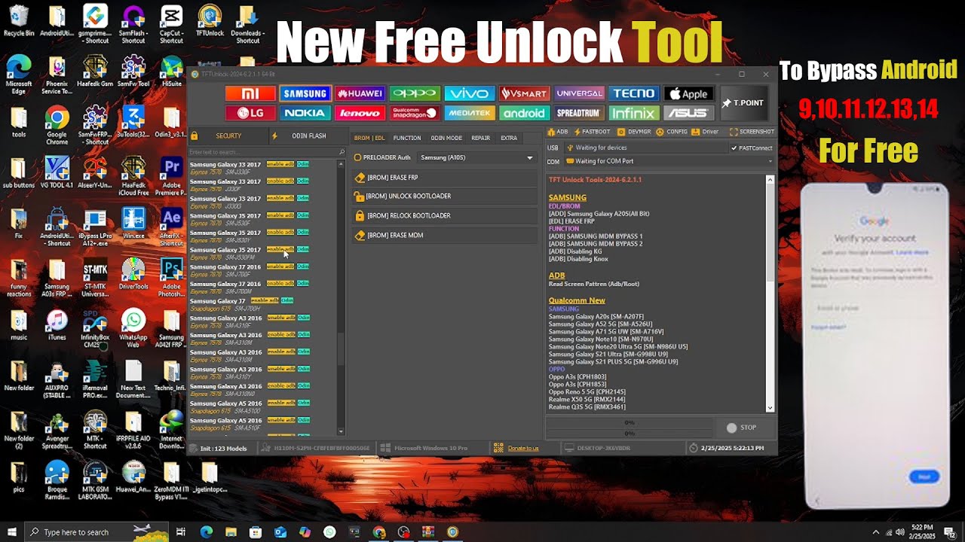Open the ODIN MODE tab
This screenshot has width=965, height=542.
446,138
